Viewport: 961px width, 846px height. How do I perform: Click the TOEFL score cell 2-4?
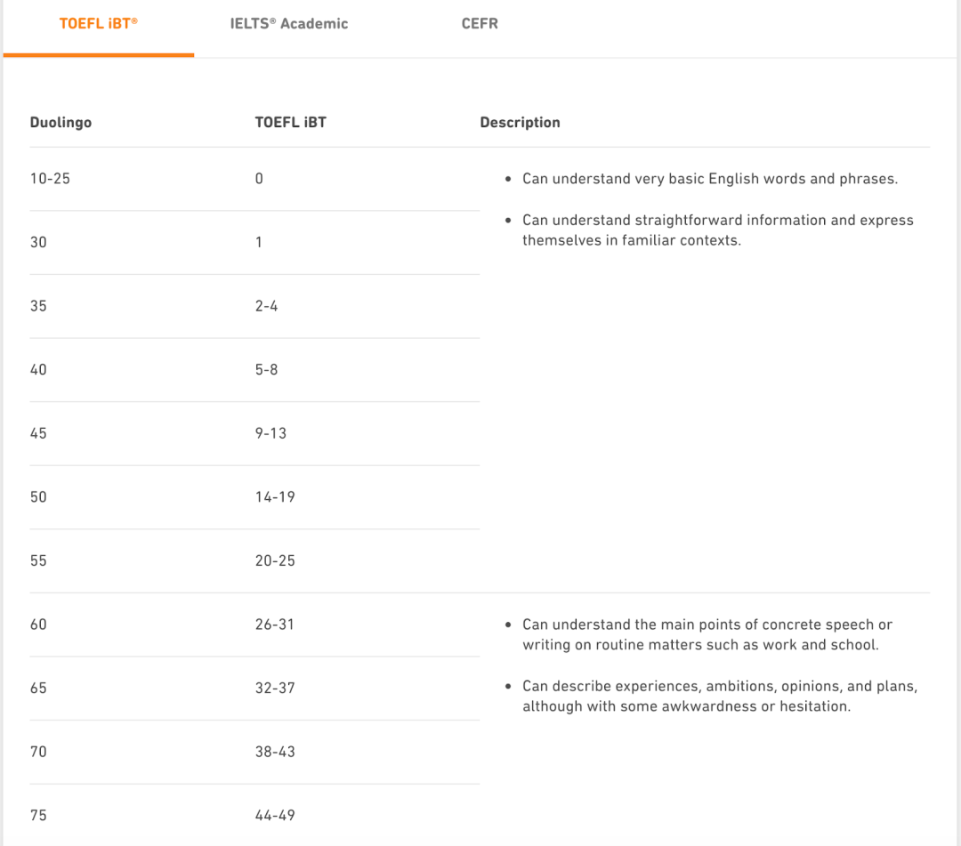(266, 306)
